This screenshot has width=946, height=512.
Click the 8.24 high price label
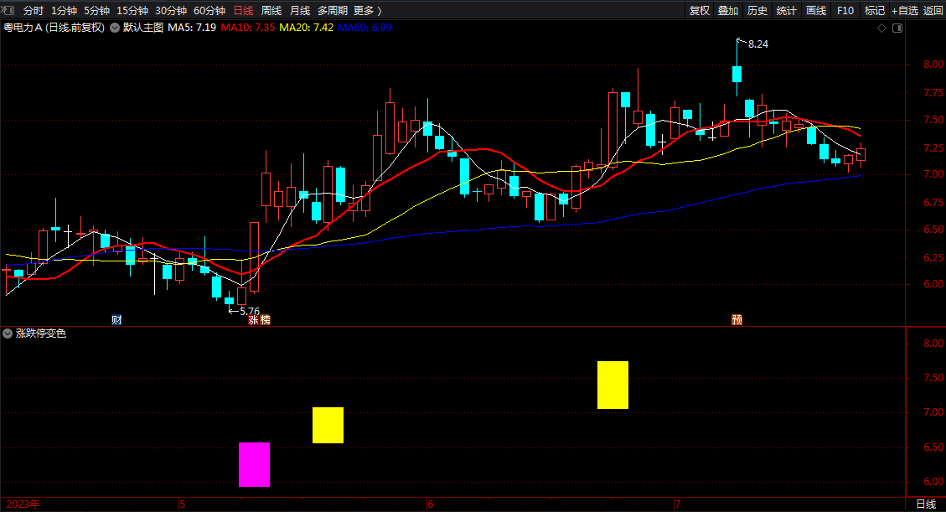(x=757, y=44)
